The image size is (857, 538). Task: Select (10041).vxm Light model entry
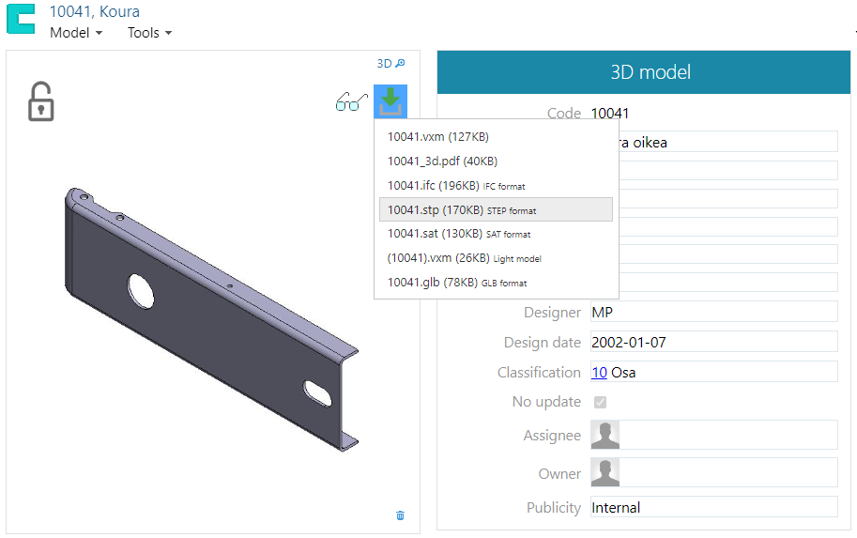coord(464,258)
